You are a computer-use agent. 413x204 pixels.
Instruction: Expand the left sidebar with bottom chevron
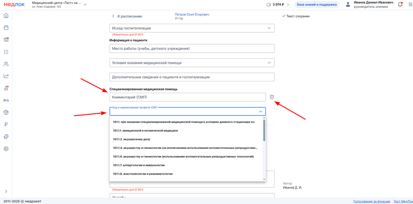click(x=6, y=192)
